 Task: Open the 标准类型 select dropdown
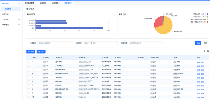coord(146,43)
